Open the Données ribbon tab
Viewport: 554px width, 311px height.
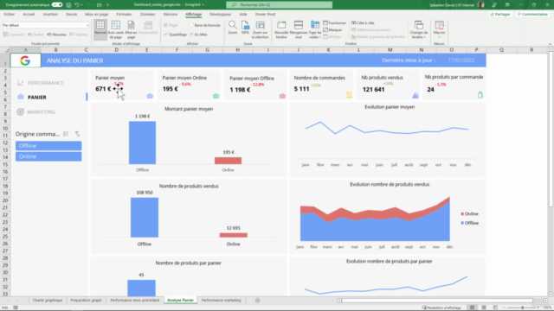tap(148, 15)
